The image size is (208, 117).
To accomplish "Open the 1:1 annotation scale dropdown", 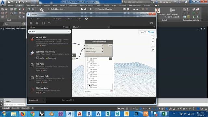I will (178, 109).
